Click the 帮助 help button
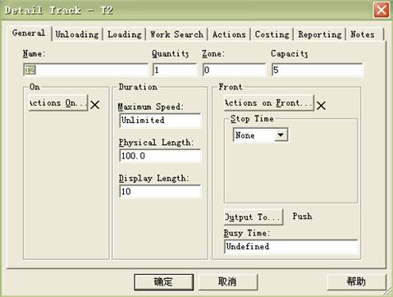 pyautogui.click(x=356, y=281)
